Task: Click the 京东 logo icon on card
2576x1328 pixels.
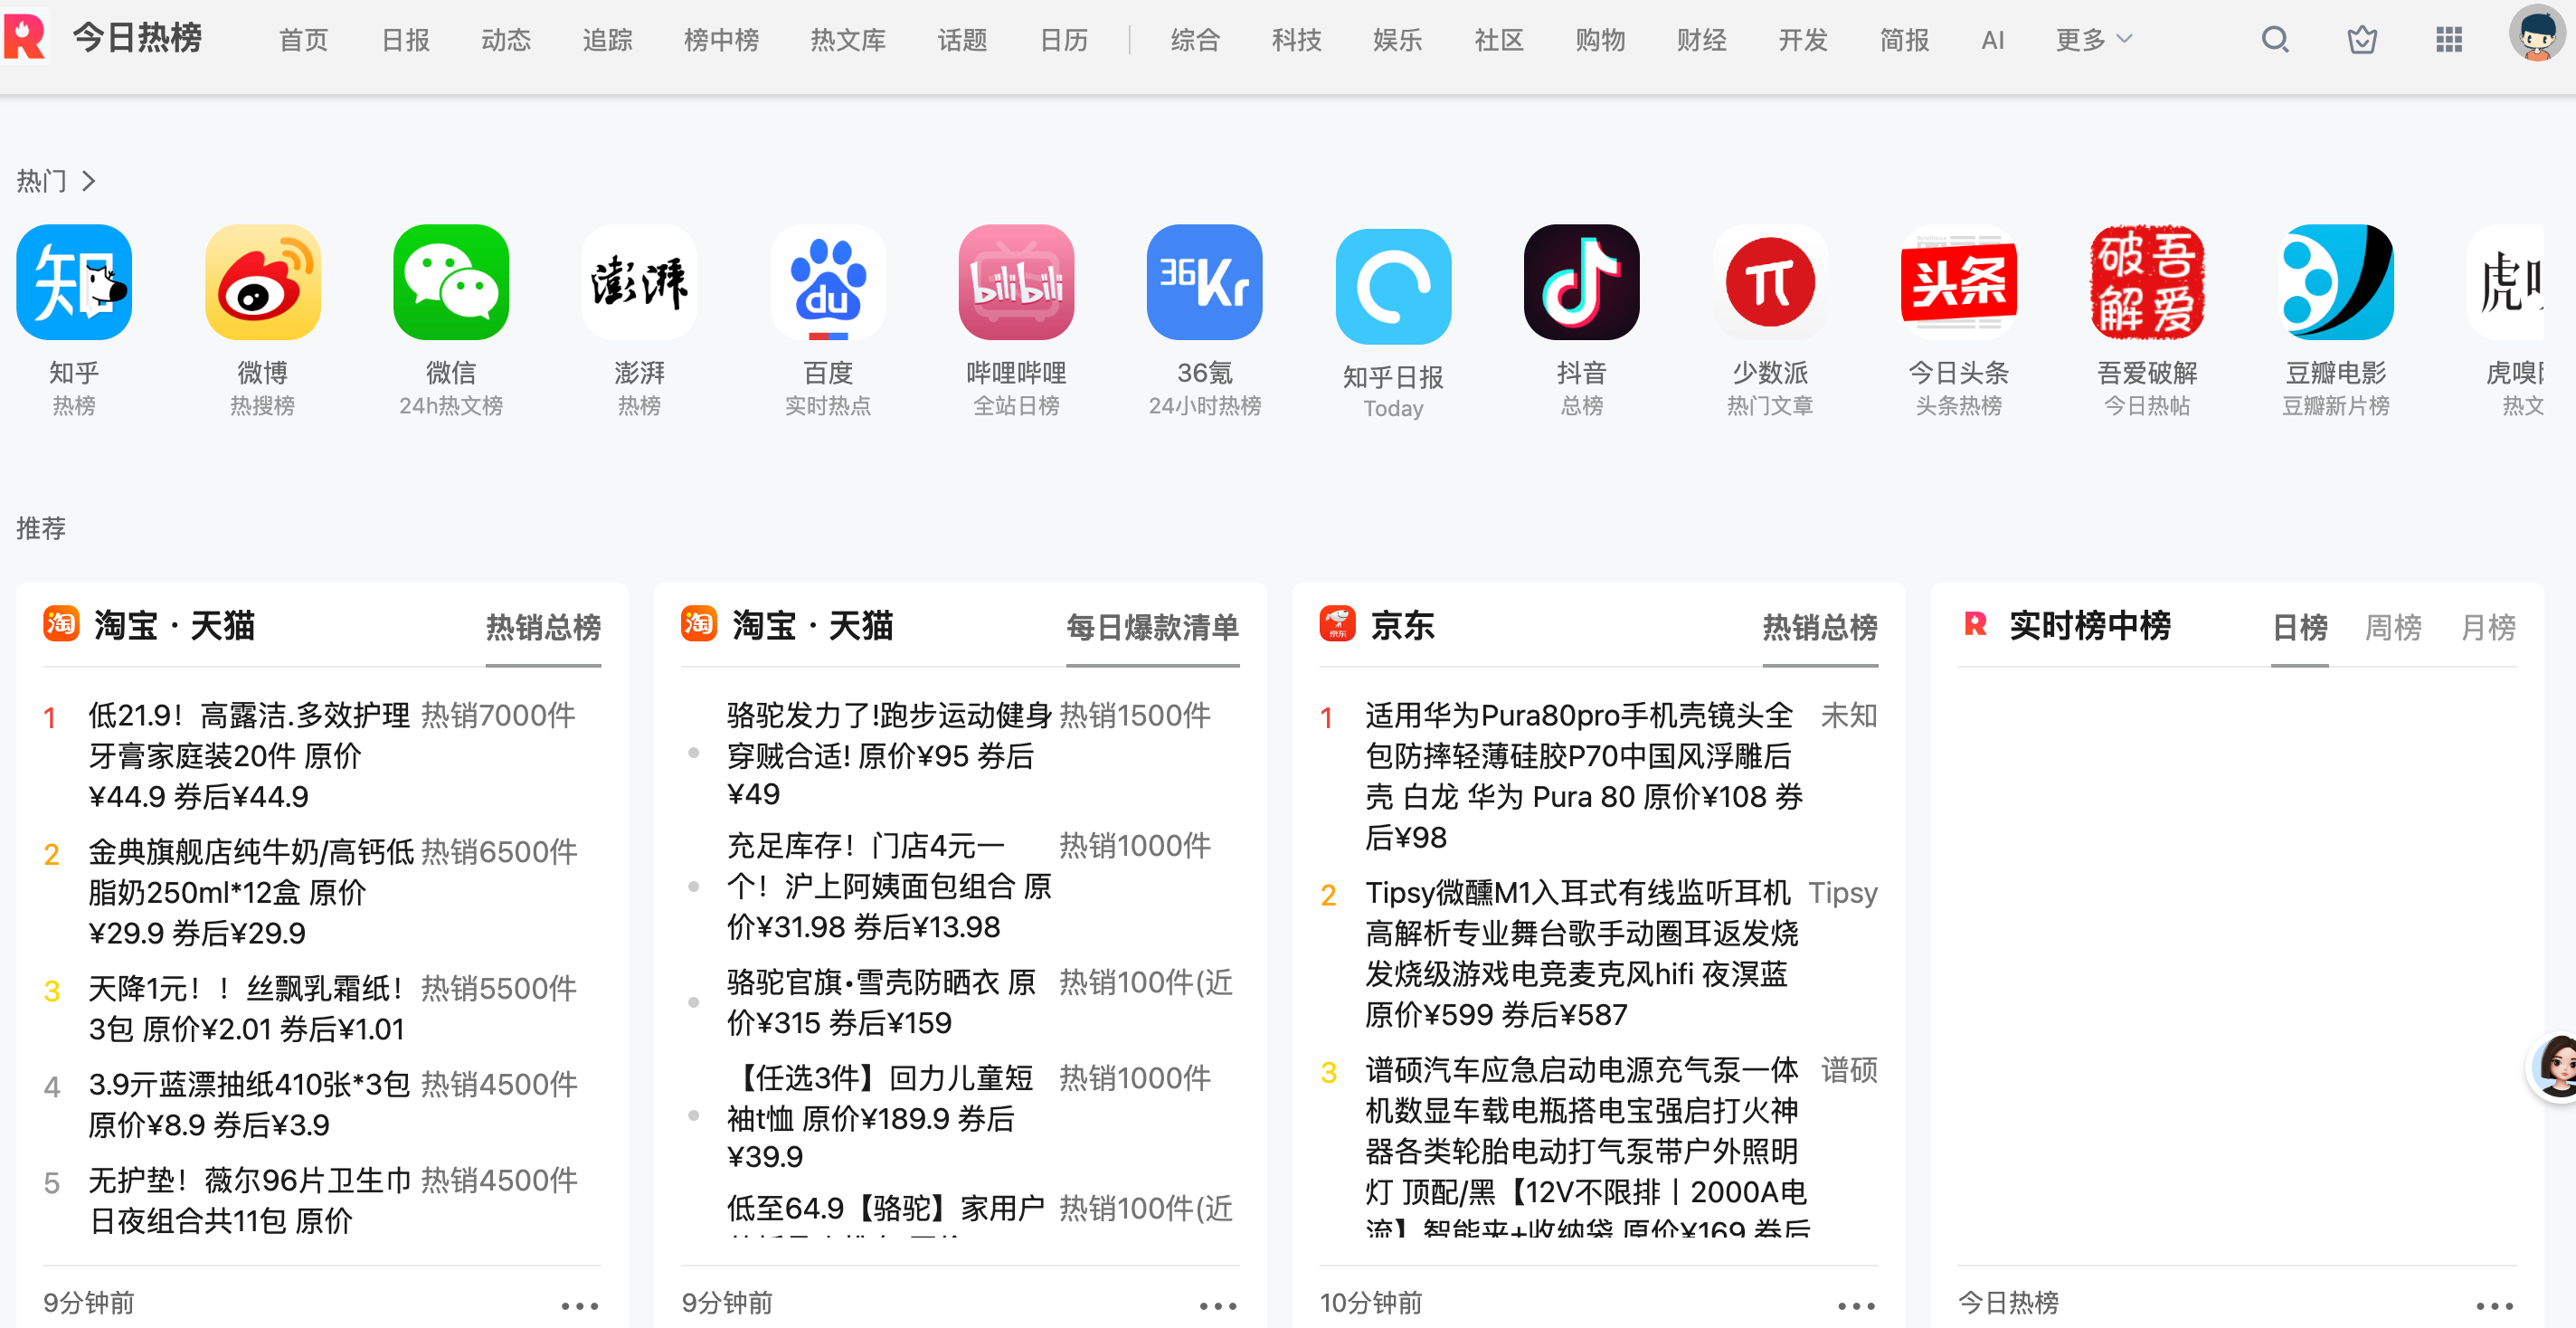Action: pyautogui.click(x=1337, y=623)
